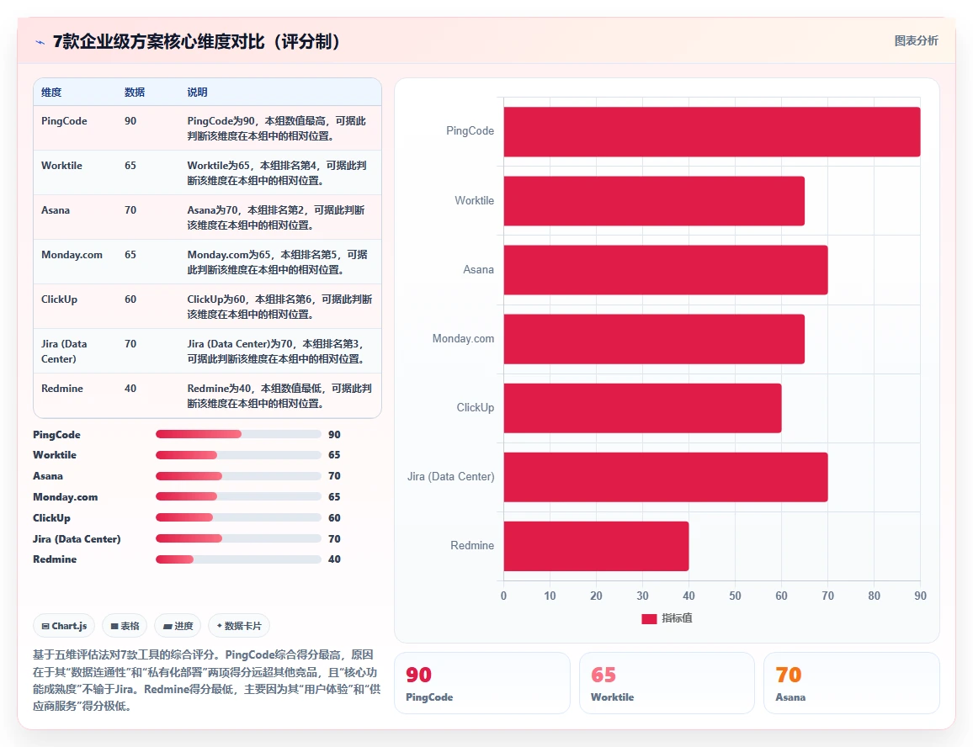This screenshot has width=973, height=747.
Task: Click Jira (Data Center) in the table
Action: (x=64, y=351)
